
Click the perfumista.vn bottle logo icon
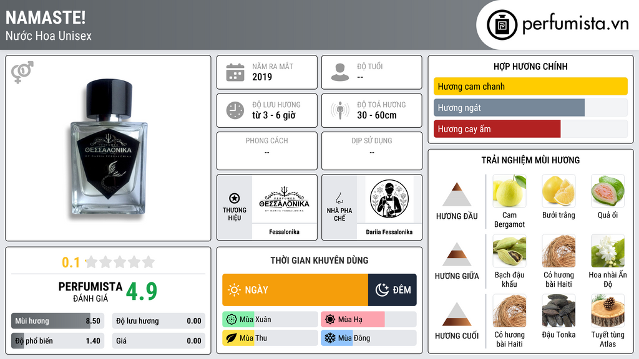tap(502, 25)
